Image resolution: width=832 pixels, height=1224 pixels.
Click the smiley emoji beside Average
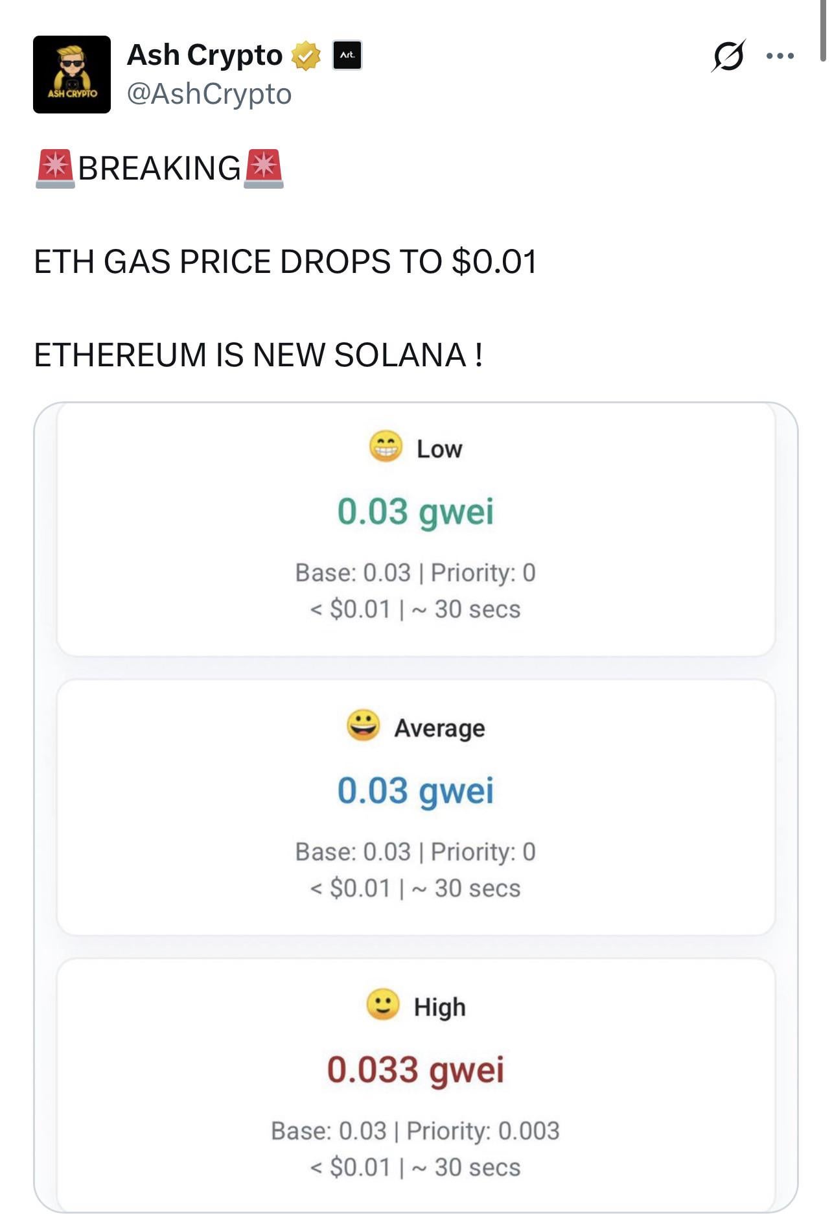pyautogui.click(x=363, y=725)
